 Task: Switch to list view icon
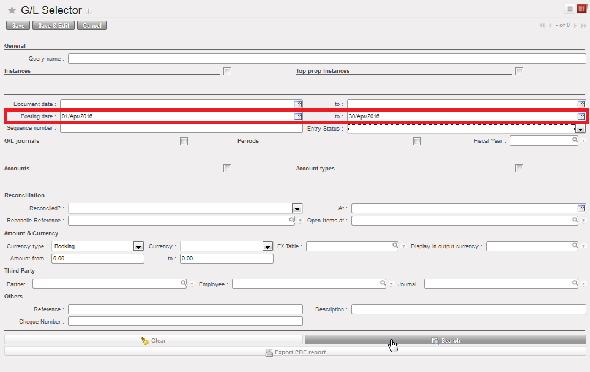pos(569,9)
